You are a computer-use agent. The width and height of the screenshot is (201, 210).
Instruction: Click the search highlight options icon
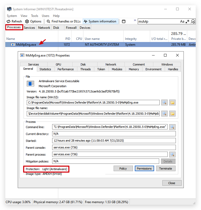[193, 21]
